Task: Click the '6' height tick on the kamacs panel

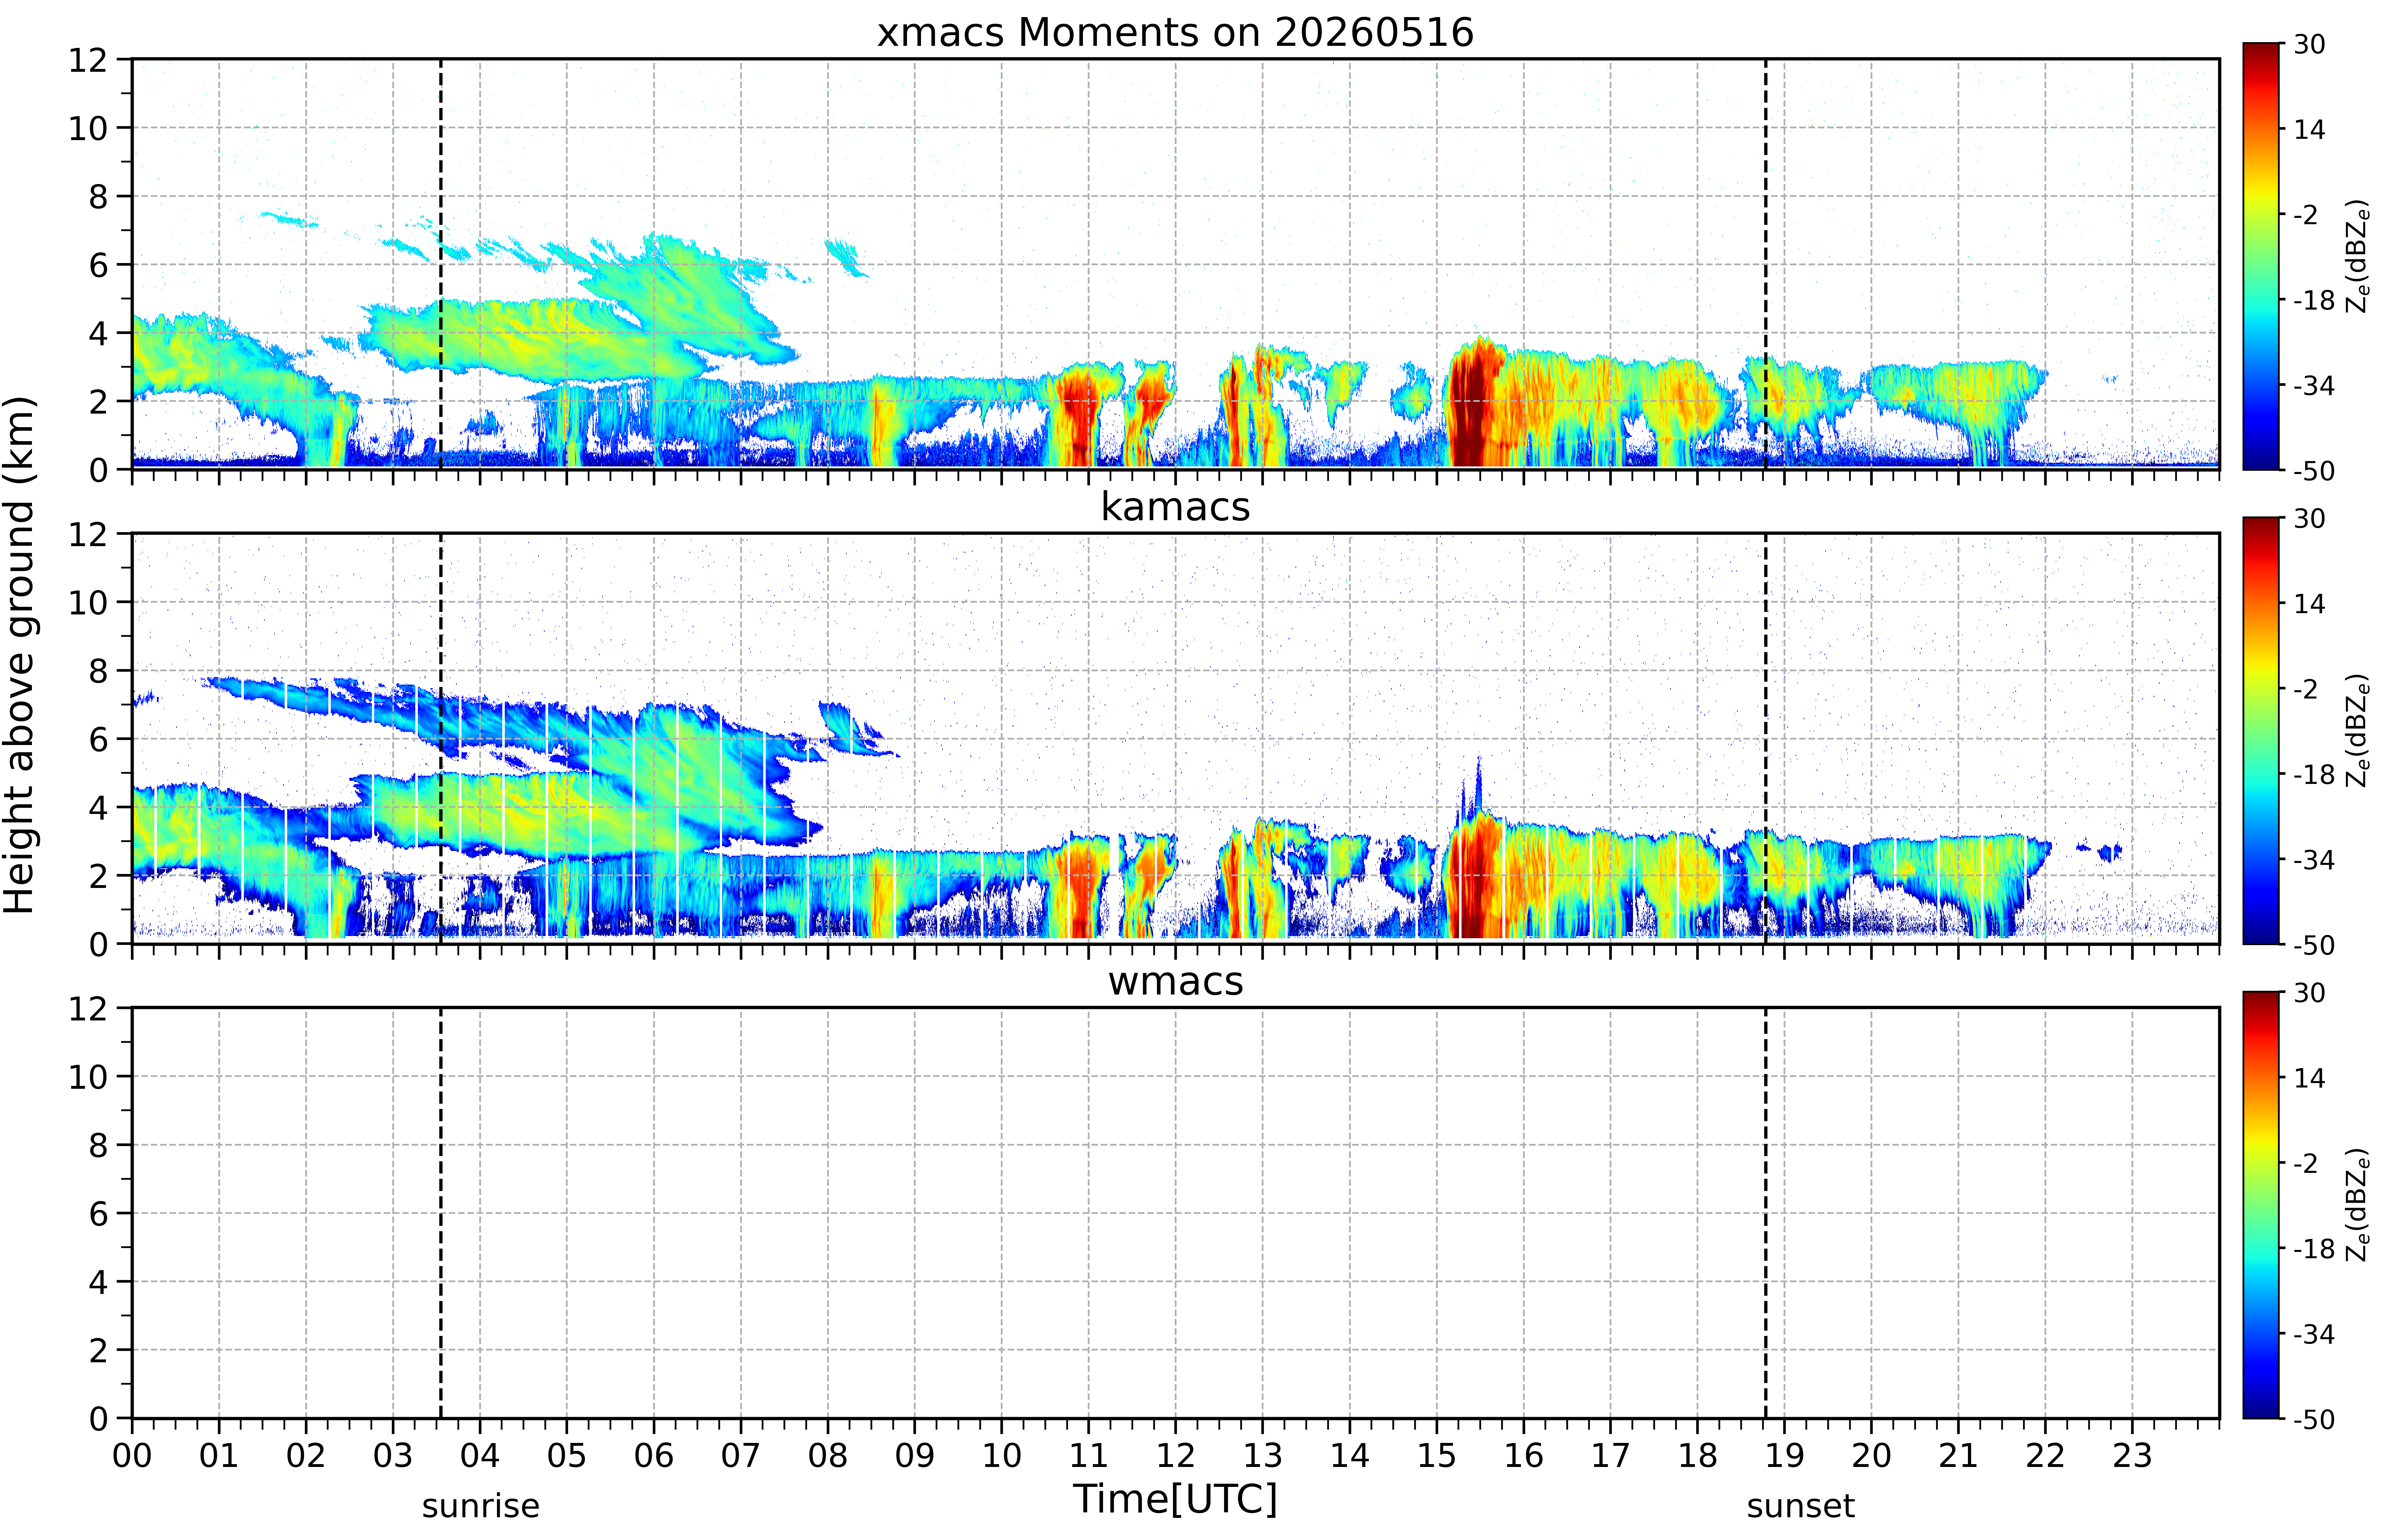Action: coord(98,739)
